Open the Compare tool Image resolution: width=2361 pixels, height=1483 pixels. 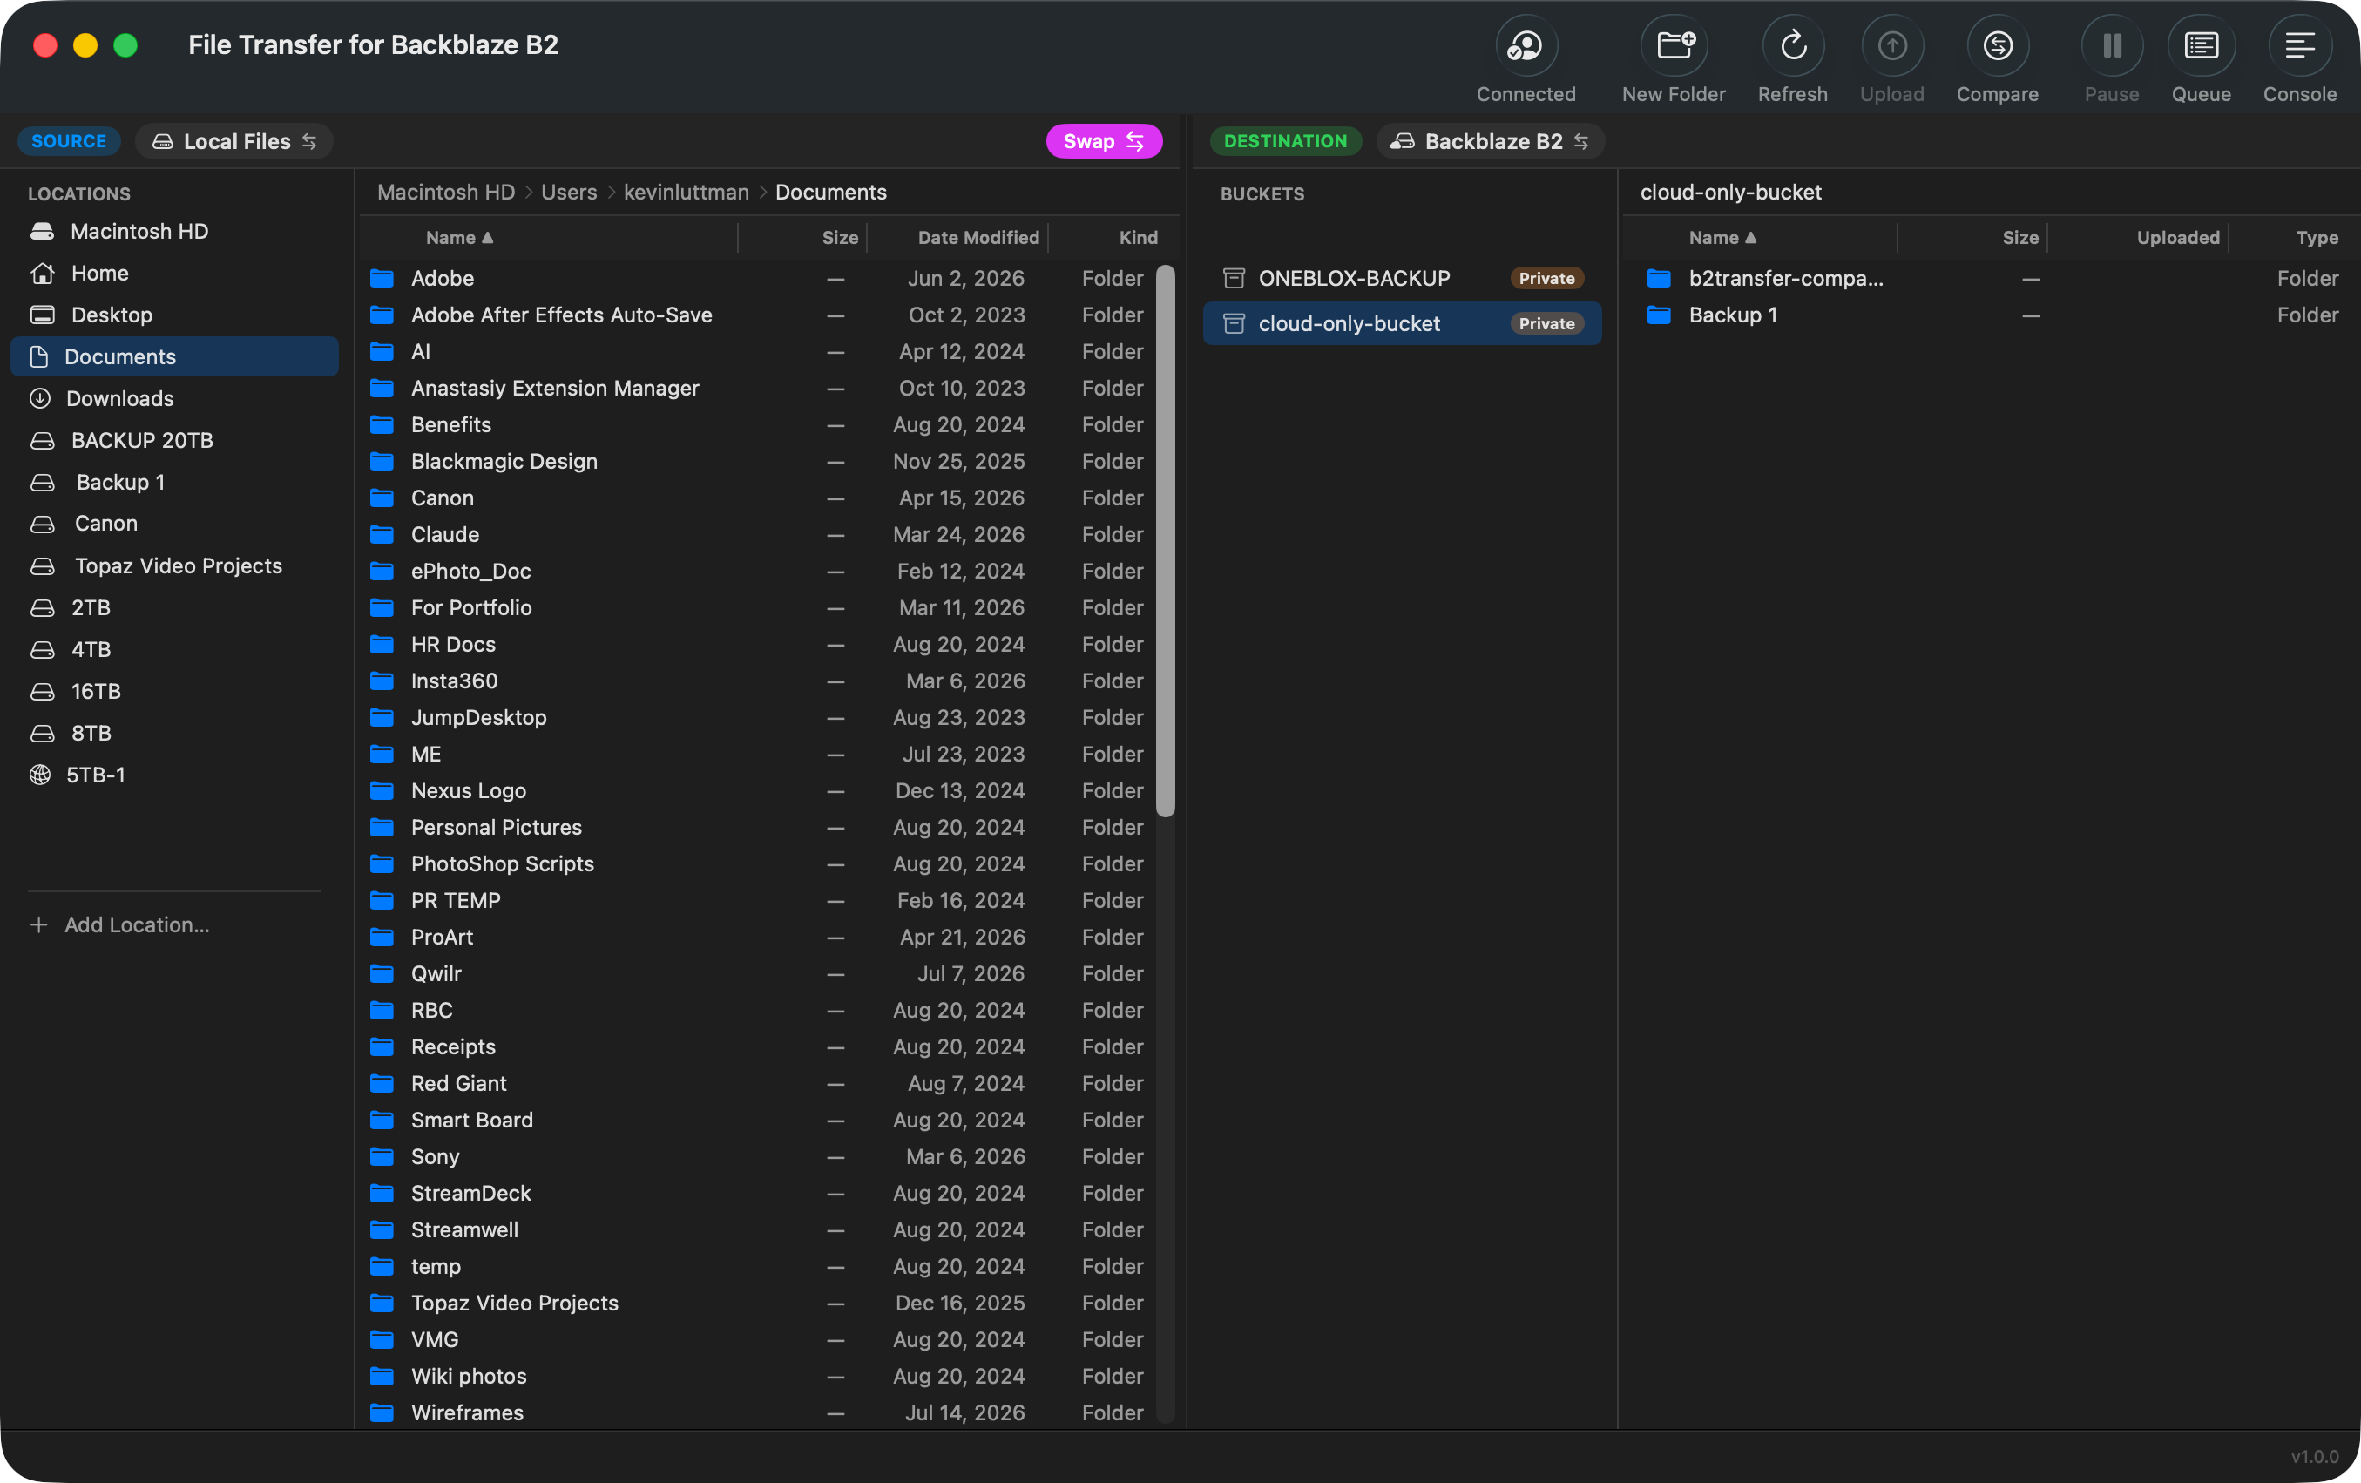[1997, 45]
